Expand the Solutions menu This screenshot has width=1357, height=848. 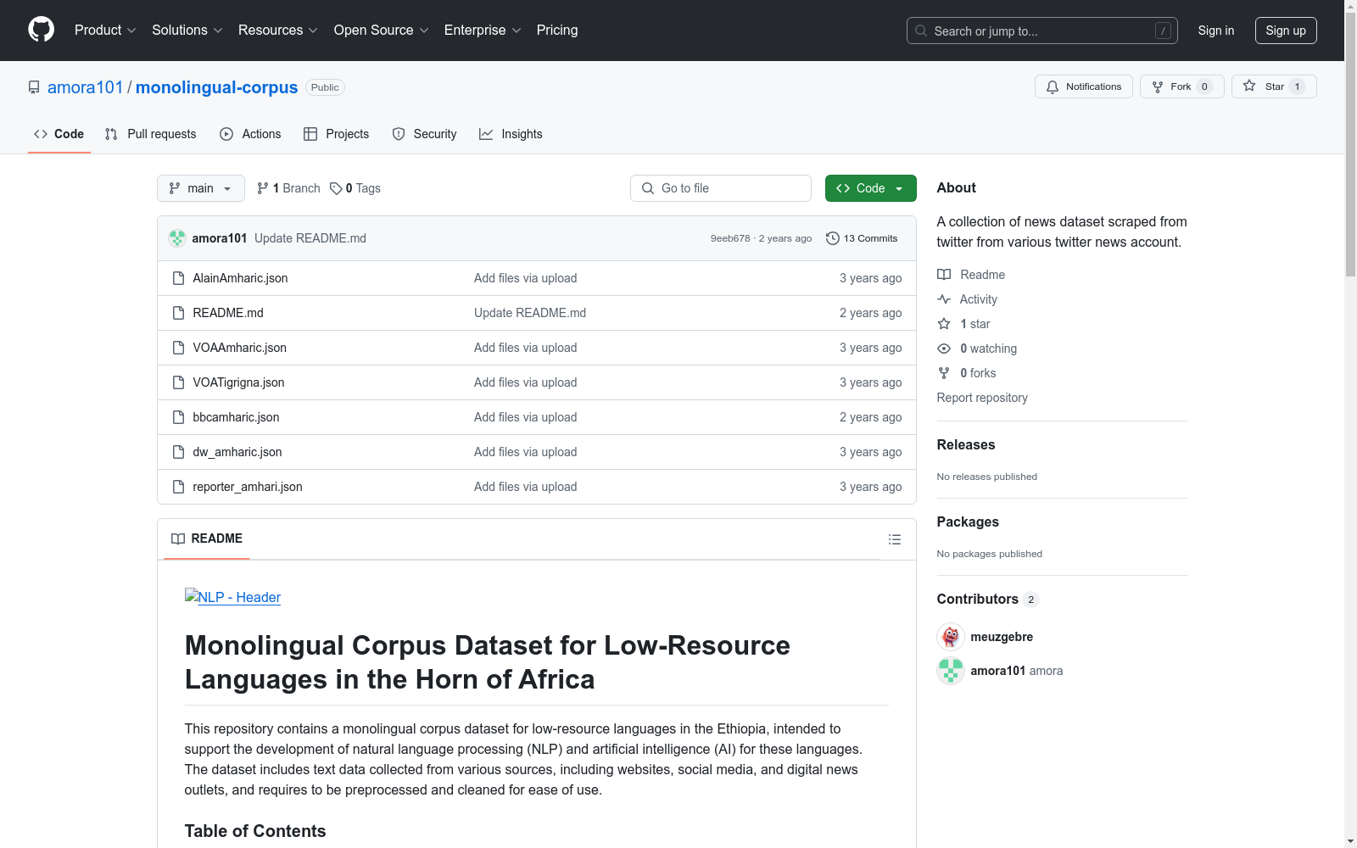pyautogui.click(x=187, y=31)
